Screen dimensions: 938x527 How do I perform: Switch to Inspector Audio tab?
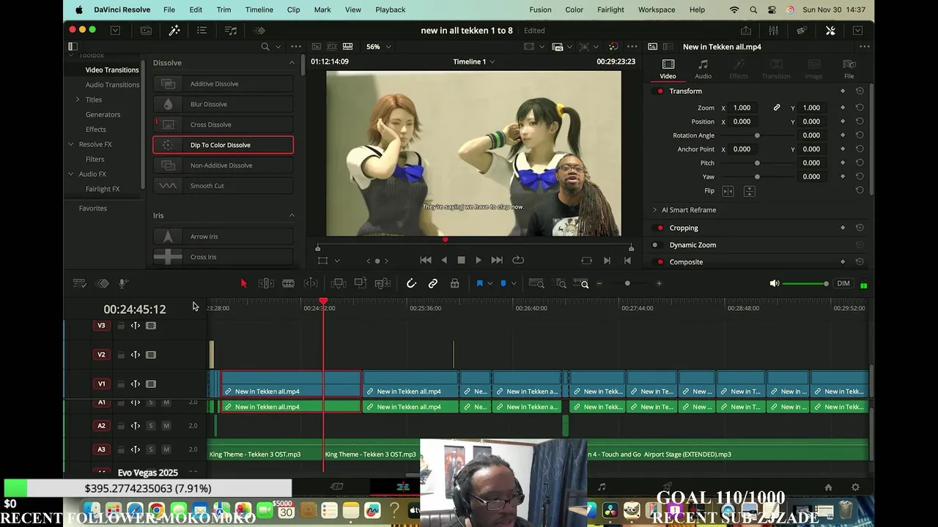[703, 69]
